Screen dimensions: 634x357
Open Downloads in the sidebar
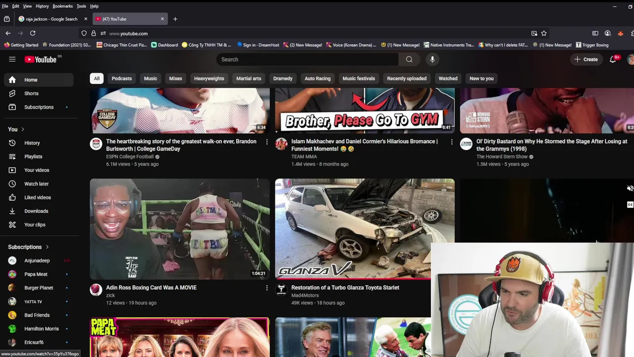39,211
